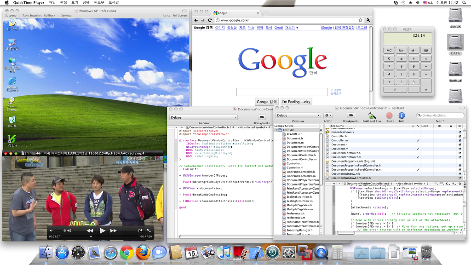Image resolution: width=471 pixels, height=265 pixels.
Task: Open the 윈도우 menu
Action: (x=99, y=2)
